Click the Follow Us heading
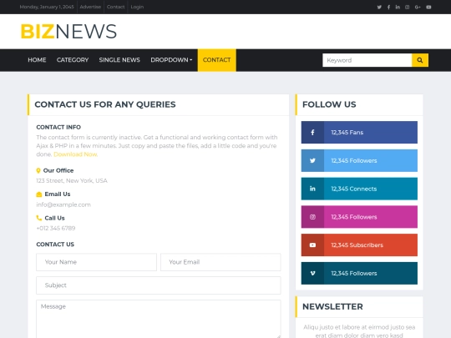451x338 pixels. click(x=329, y=104)
